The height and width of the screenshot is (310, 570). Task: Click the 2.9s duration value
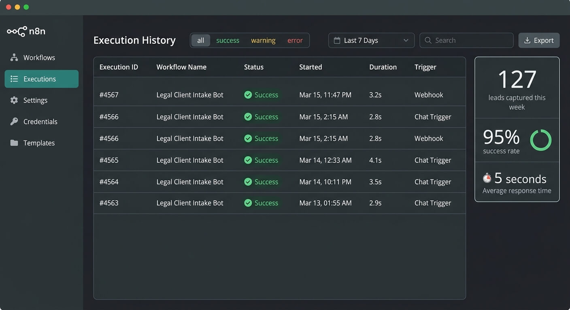pos(375,203)
